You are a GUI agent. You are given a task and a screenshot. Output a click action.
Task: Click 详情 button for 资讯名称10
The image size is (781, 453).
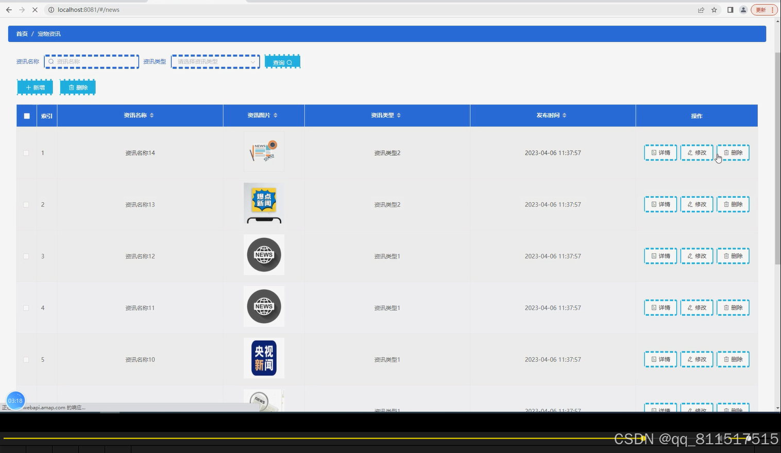660,359
